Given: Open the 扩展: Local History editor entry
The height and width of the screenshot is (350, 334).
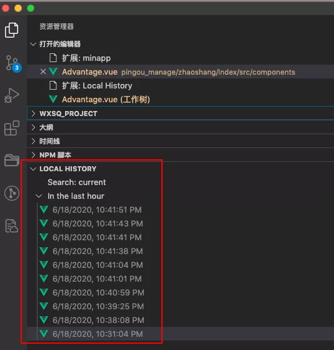Looking at the screenshot, I should tap(180, 86).
